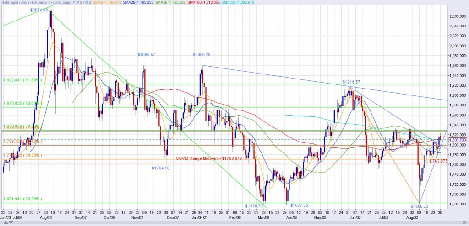
Task: Select the $1965.47 price annotation
Action: click(146, 55)
